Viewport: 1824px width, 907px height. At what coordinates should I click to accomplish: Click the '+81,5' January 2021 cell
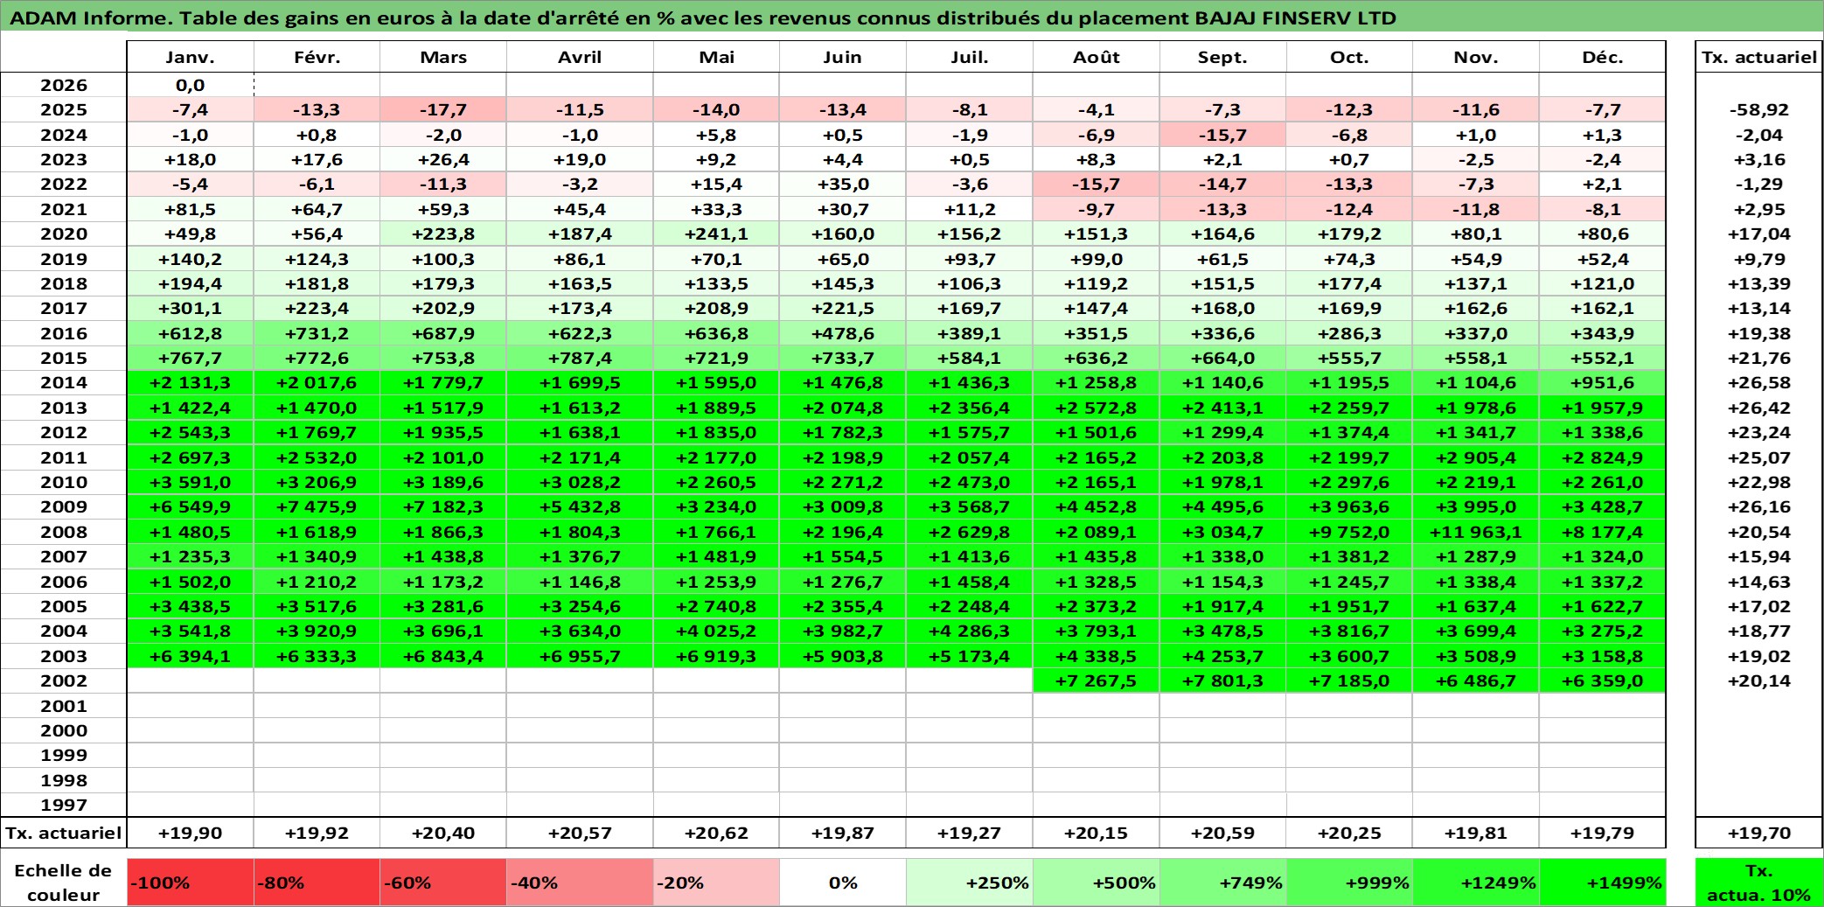[x=191, y=209]
